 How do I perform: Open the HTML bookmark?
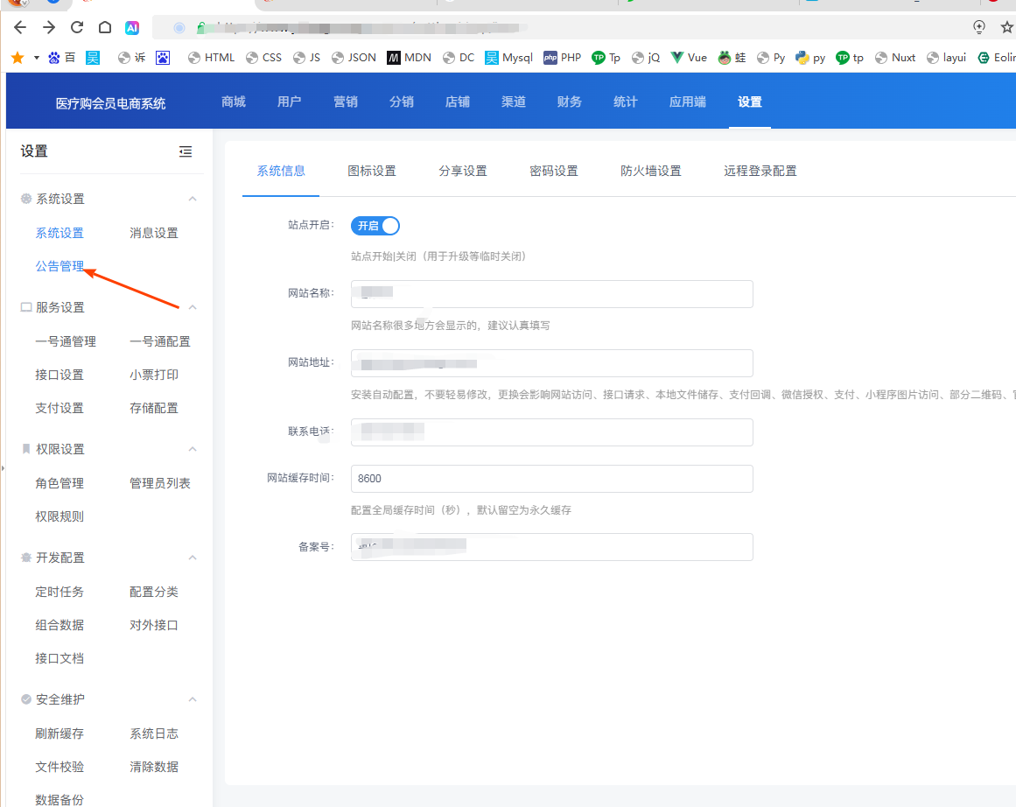click(211, 58)
